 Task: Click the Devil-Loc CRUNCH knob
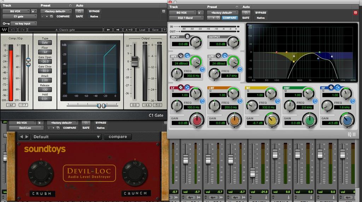click(135, 173)
